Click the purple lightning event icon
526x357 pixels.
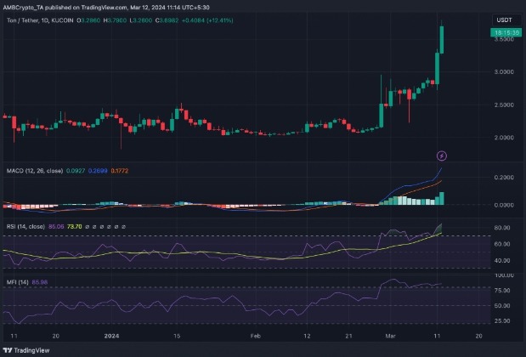pyautogui.click(x=441, y=156)
